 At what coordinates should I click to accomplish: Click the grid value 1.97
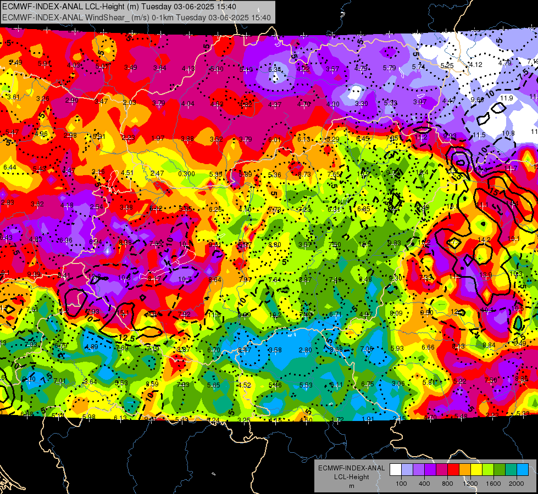[x=158, y=138]
